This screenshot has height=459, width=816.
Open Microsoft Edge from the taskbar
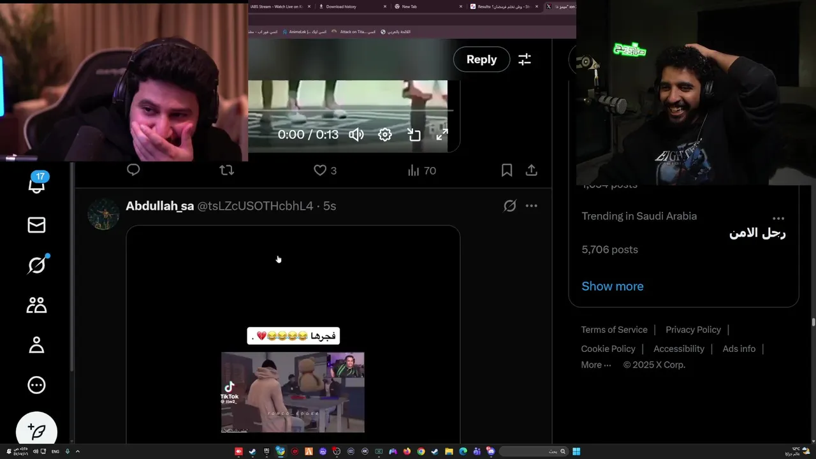[463, 451]
